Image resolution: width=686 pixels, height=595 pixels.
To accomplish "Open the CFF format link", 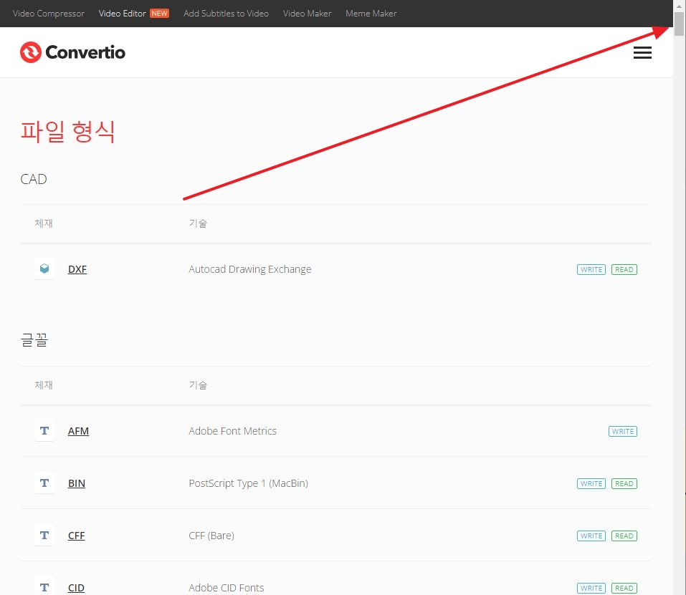I will [x=77, y=536].
